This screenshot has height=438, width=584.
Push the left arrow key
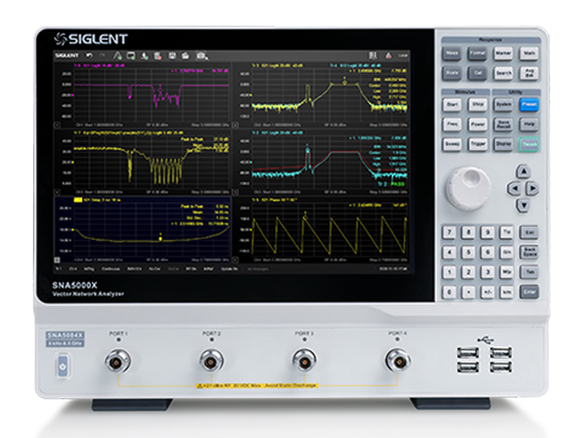pyautogui.click(x=514, y=188)
